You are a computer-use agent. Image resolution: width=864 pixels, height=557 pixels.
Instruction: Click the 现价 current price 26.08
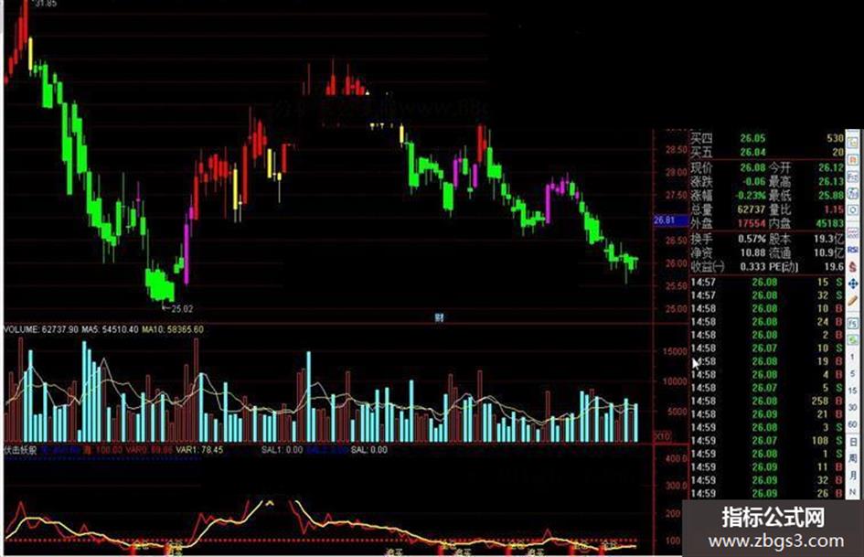752,167
